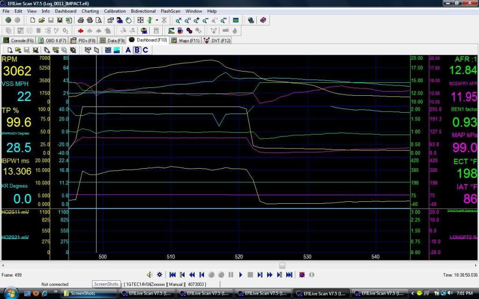
Task: Expand dropdown arrow beside green plant icon
Action: (x=157, y=20)
